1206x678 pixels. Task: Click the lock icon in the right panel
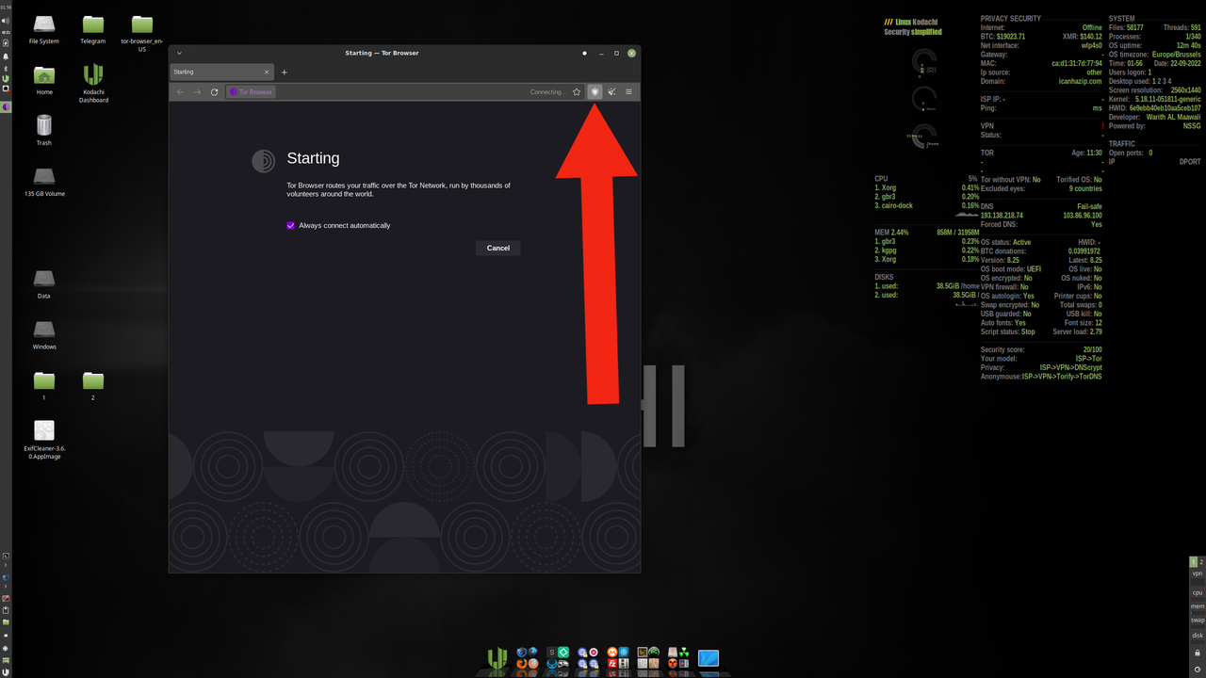(x=1198, y=653)
